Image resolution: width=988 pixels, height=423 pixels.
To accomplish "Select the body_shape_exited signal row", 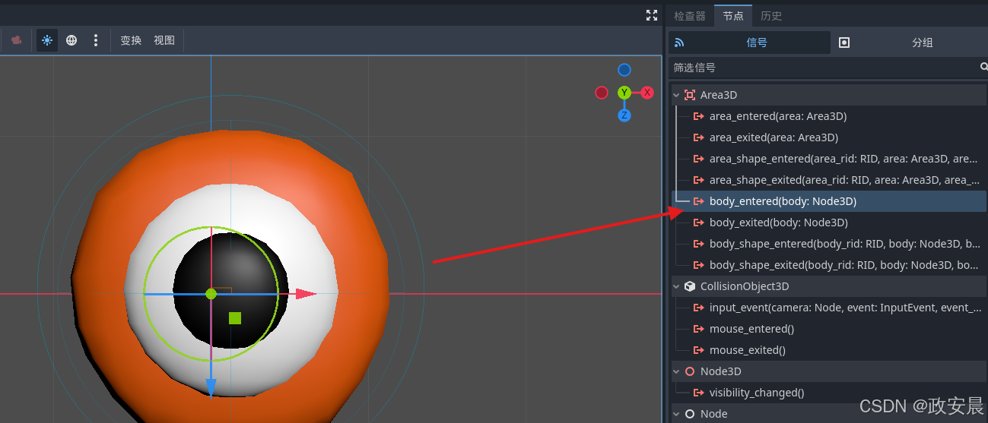I will point(828,265).
